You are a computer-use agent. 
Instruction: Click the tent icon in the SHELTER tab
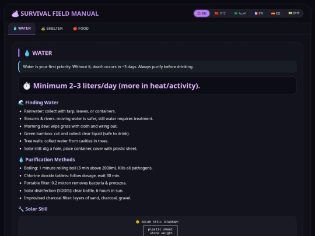click(x=43, y=29)
